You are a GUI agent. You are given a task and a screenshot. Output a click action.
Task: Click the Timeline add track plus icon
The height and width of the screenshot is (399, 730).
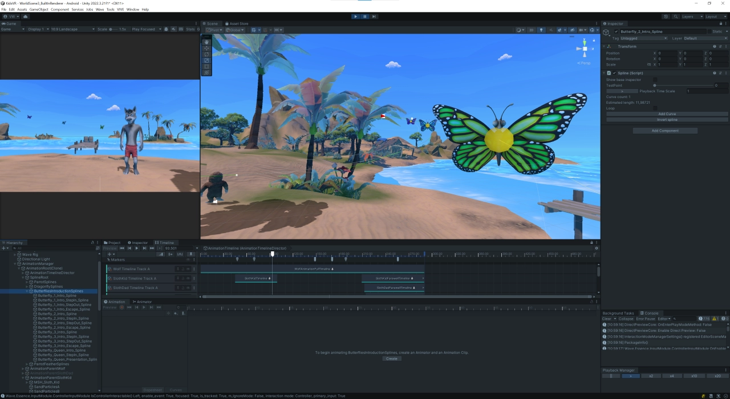click(109, 254)
